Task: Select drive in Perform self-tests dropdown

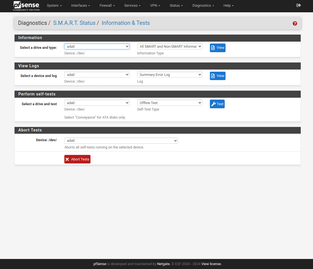Action: tap(97, 103)
